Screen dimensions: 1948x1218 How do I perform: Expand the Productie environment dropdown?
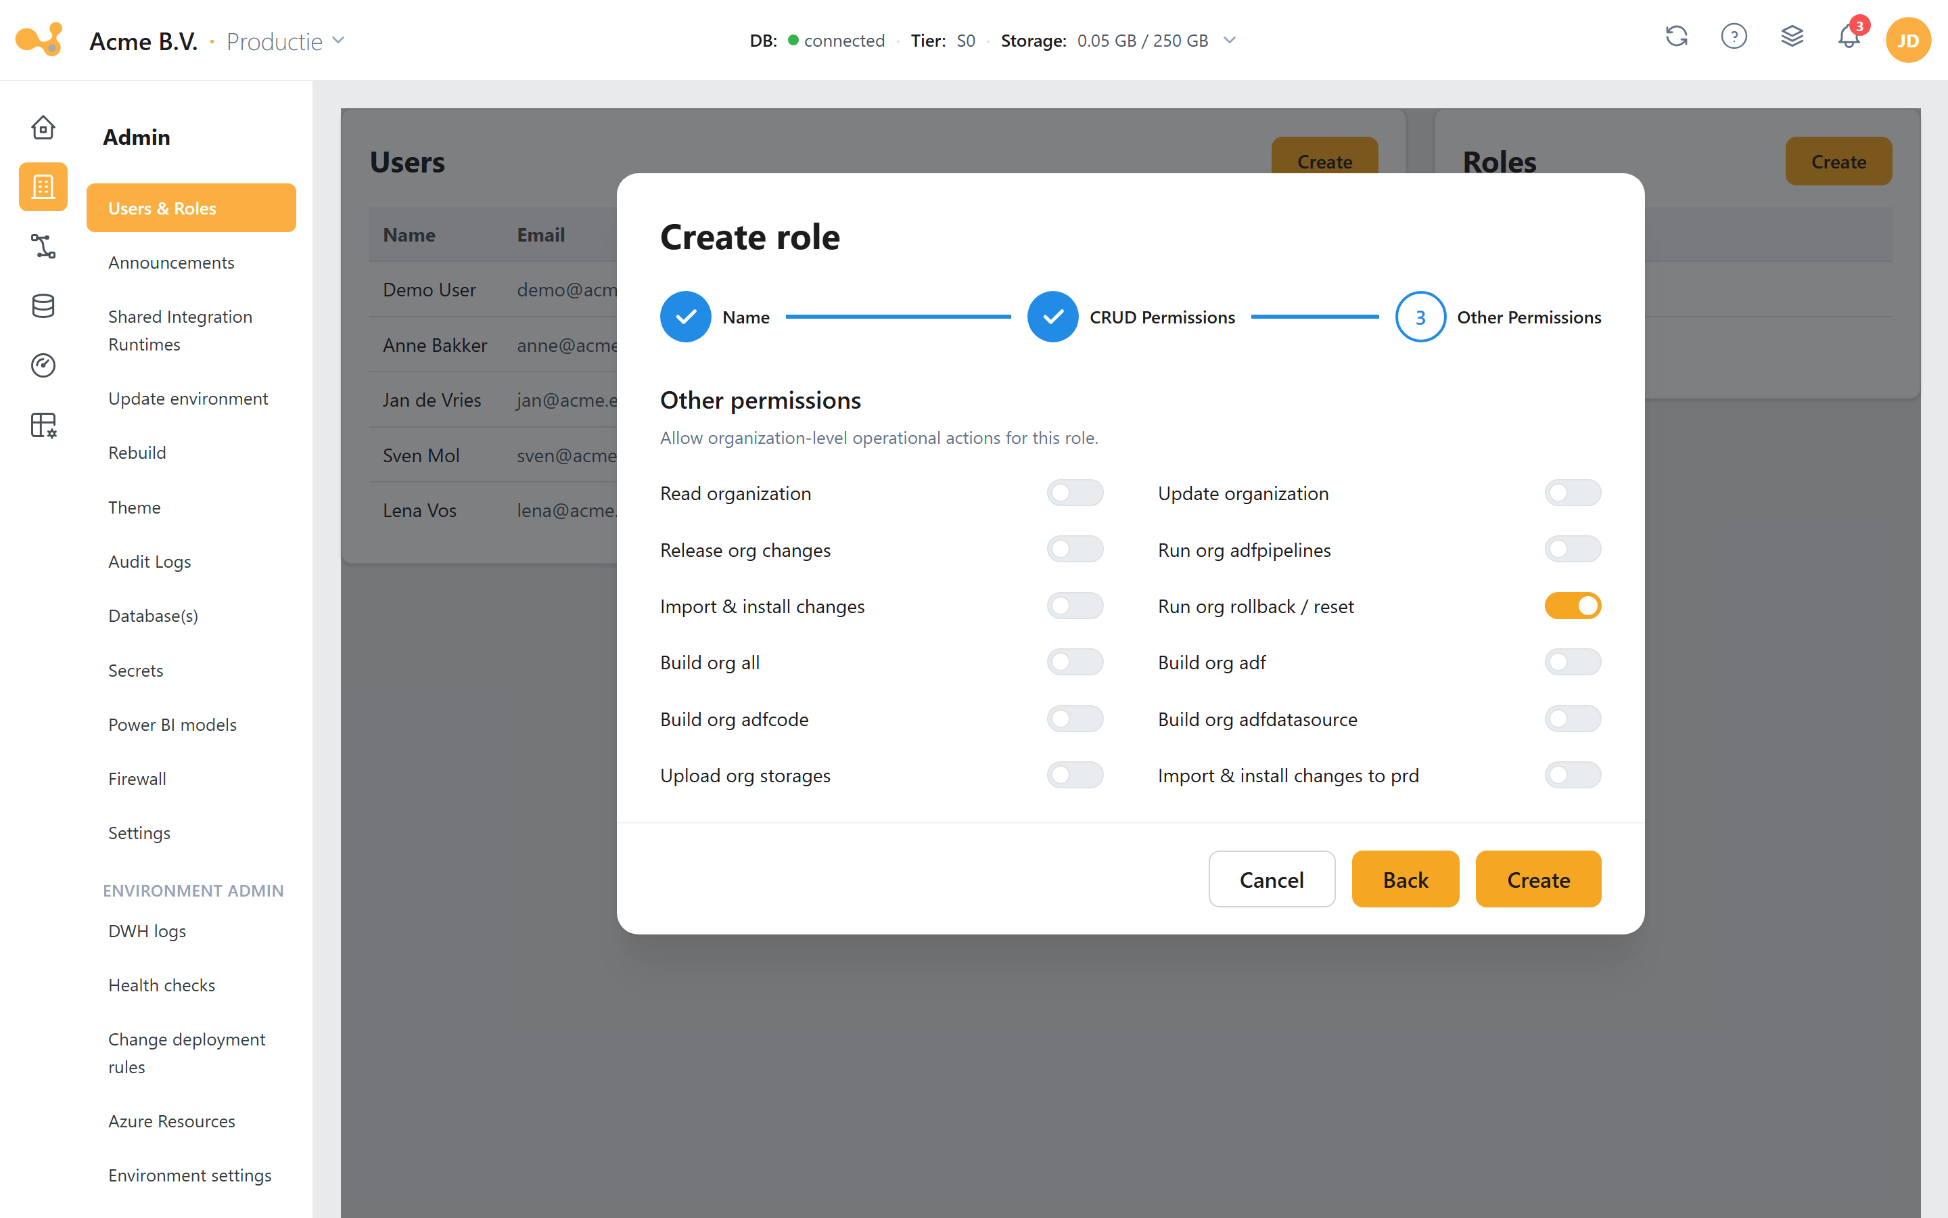coord(285,41)
